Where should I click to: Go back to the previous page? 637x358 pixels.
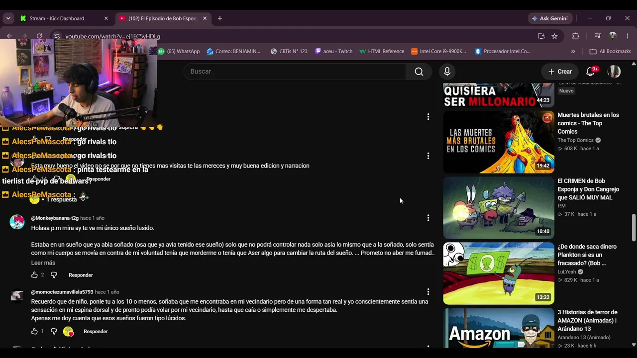coord(9,36)
